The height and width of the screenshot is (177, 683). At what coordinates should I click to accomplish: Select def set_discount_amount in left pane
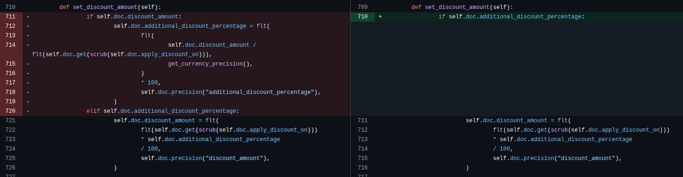tap(98, 8)
